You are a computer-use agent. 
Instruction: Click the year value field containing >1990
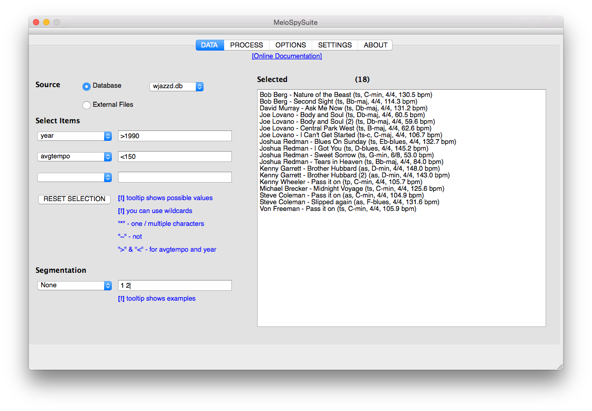(x=175, y=136)
